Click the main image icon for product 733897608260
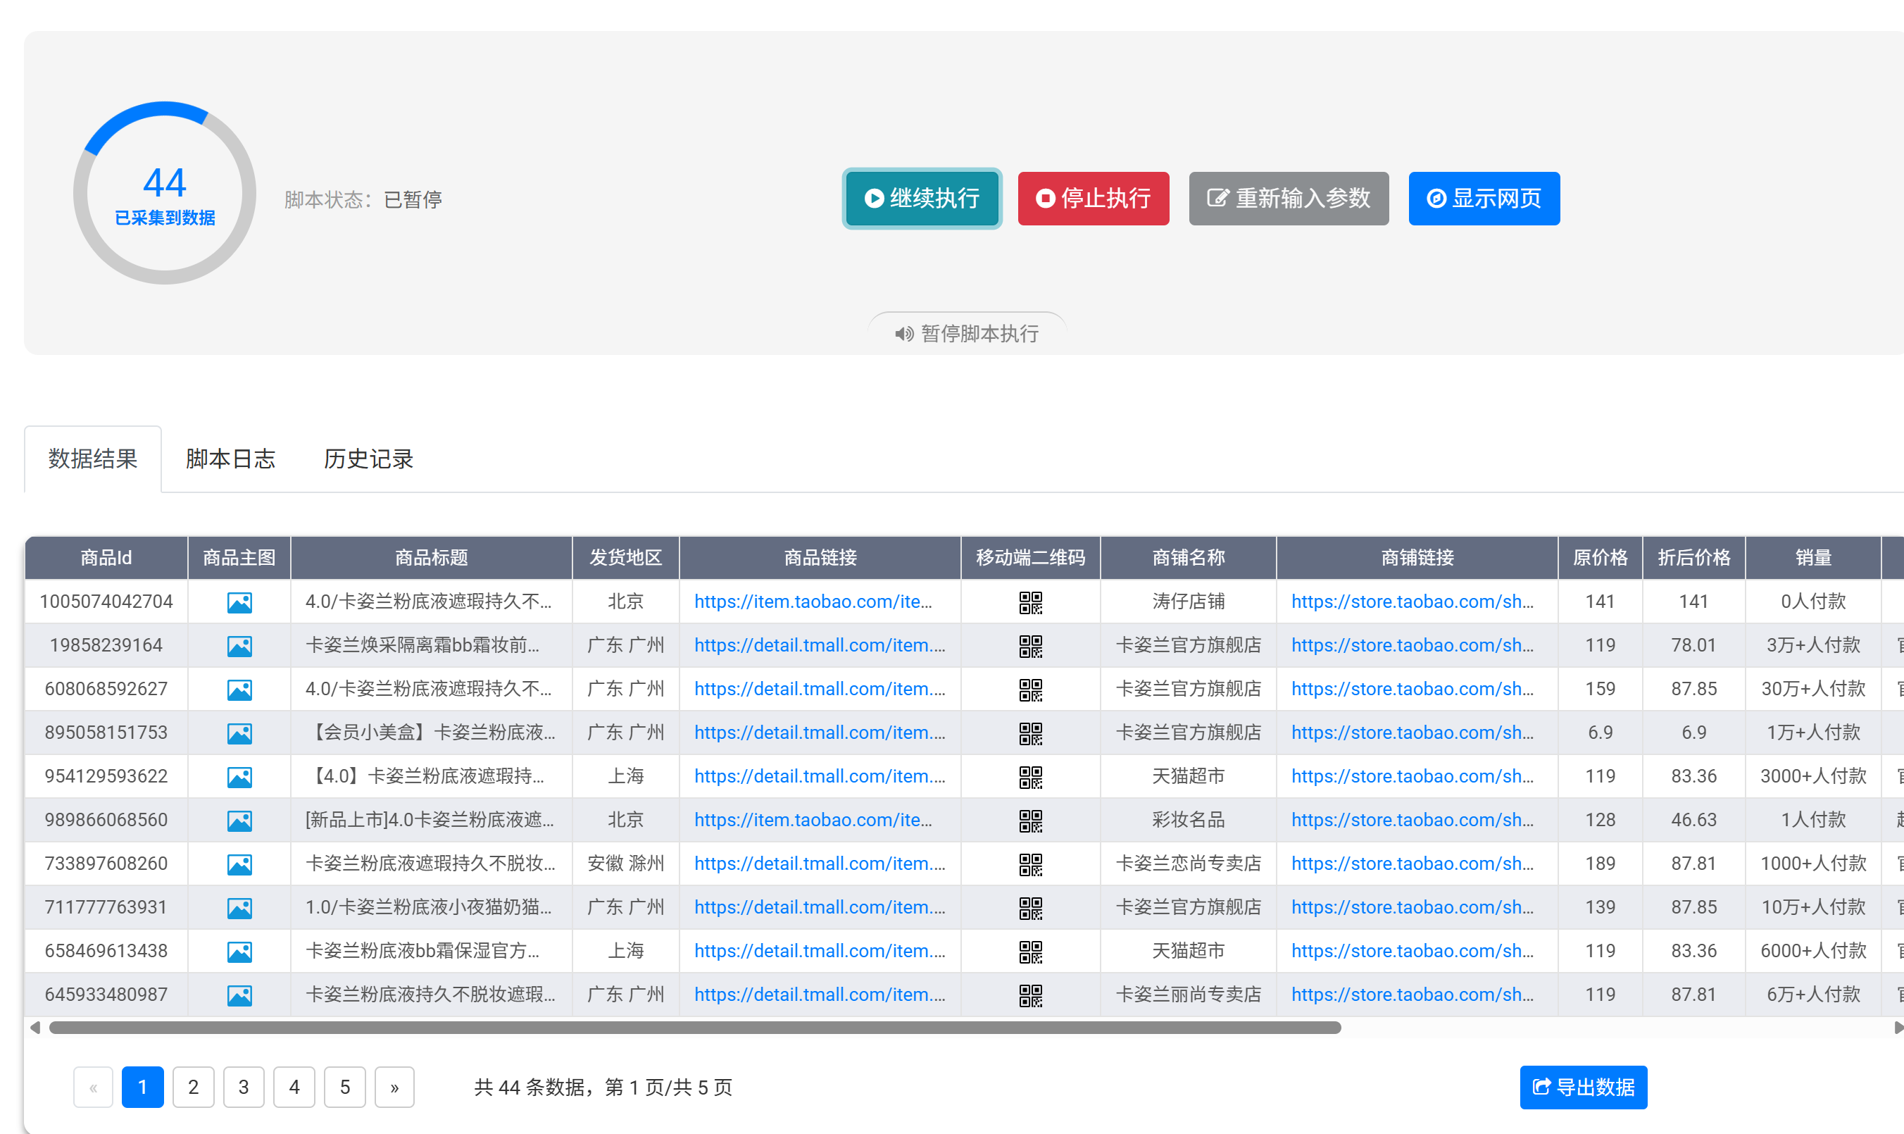 239,864
